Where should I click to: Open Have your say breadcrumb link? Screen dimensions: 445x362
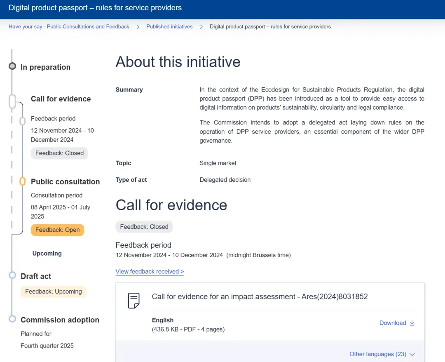click(x=69, y=26)
